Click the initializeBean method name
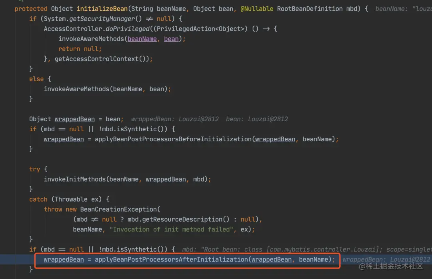The width and height of the screenshot is (432, 279). point(102,9)
